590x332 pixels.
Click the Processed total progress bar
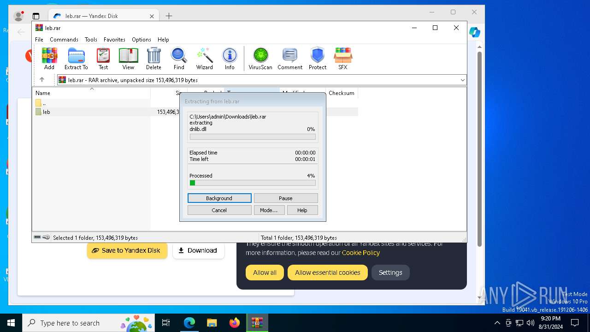pos(253,183)
